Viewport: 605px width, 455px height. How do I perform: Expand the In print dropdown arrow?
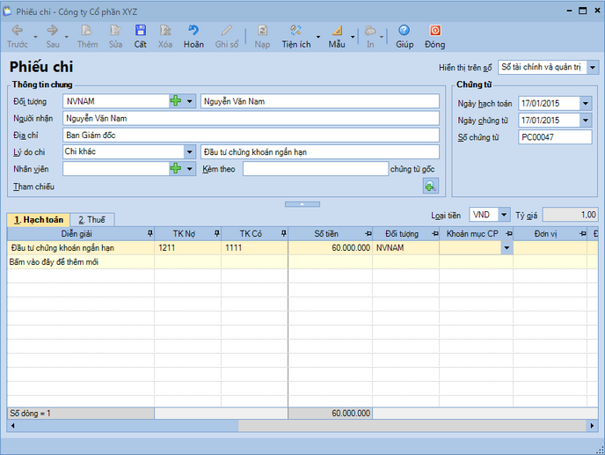tap(382, 37)
